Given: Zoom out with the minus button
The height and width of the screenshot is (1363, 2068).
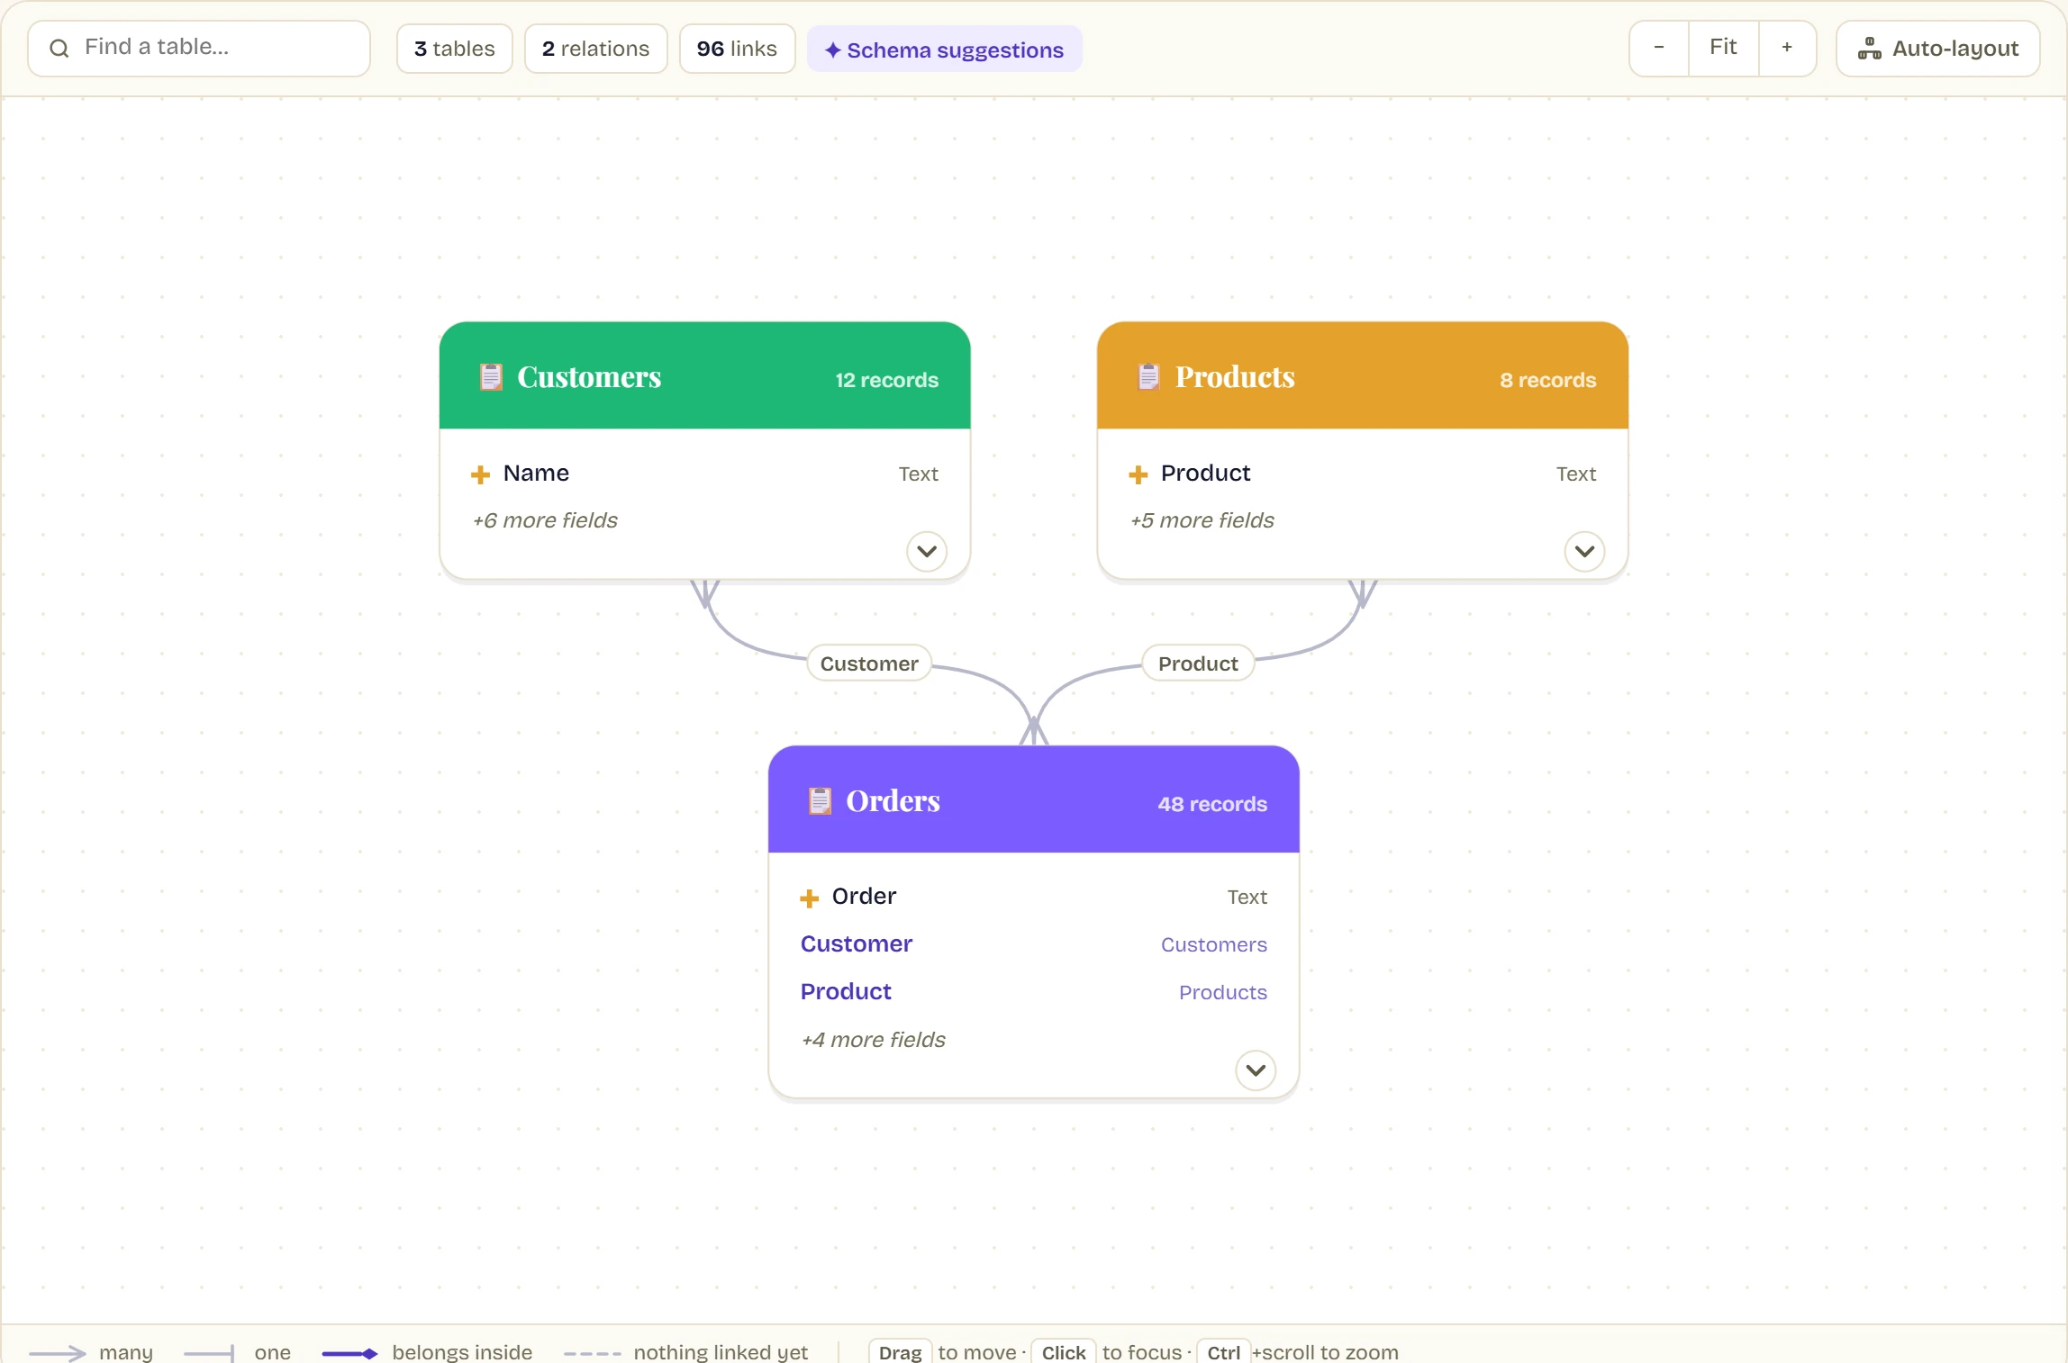Looking at the screenshot, I should (1659, 48).
